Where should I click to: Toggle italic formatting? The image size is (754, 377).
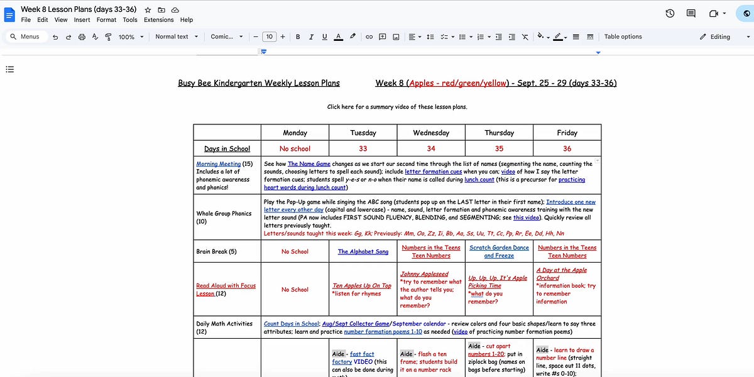311,36
